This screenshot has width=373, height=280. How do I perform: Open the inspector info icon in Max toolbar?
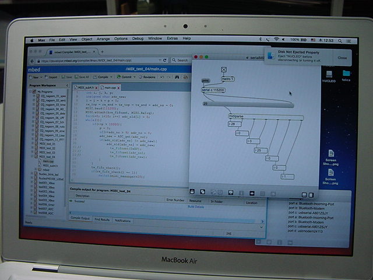(x=241, y=193)
